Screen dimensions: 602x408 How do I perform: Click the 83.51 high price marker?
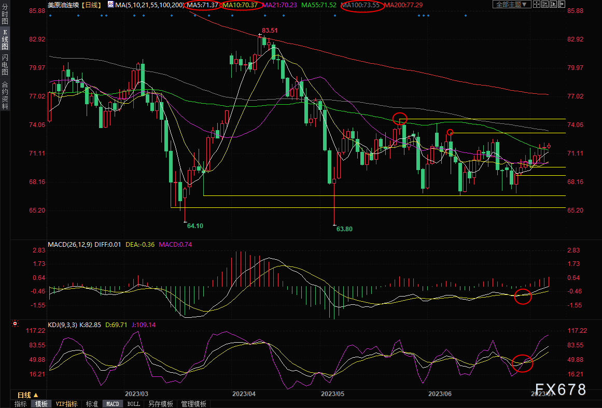[x=270, y=30]
